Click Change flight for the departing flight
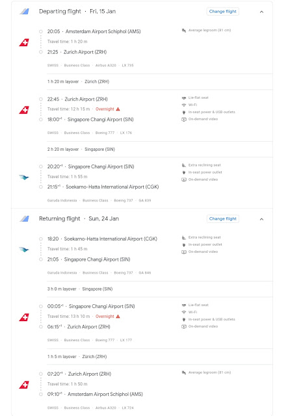This screenshot has height=416, width=288. 223,12
